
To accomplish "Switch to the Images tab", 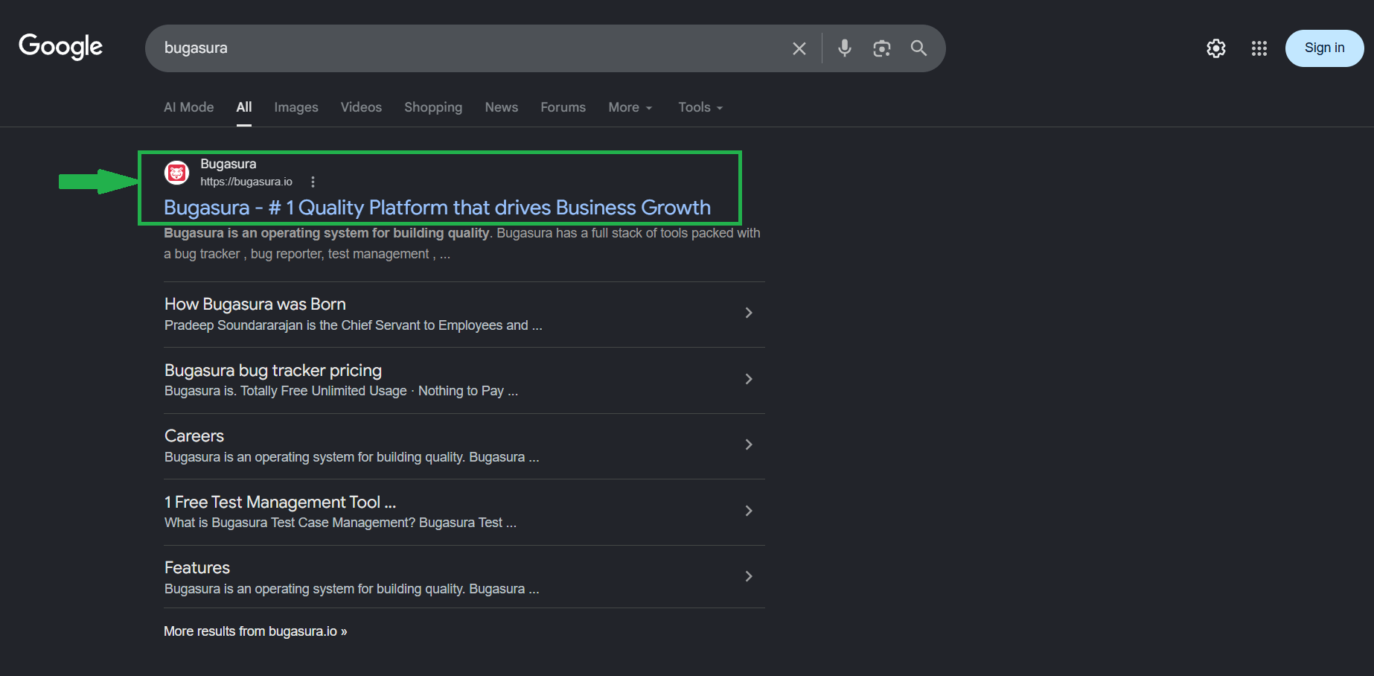I will coord(296,107).
